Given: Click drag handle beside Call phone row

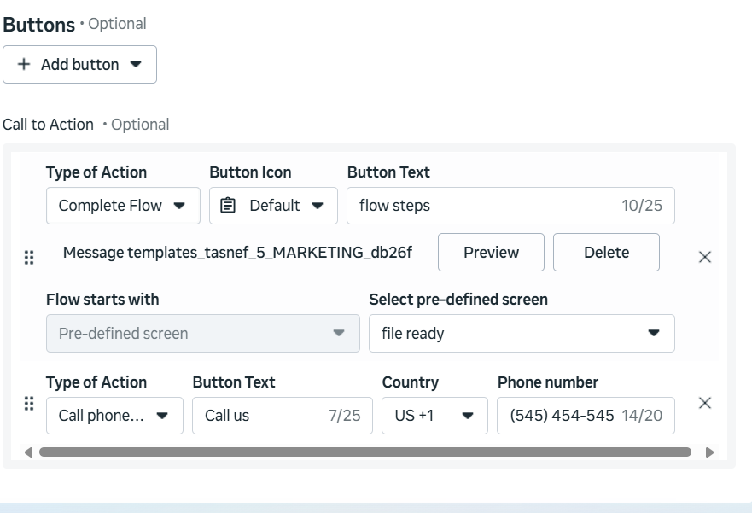Looking at the screenshot, I should 29,404.
